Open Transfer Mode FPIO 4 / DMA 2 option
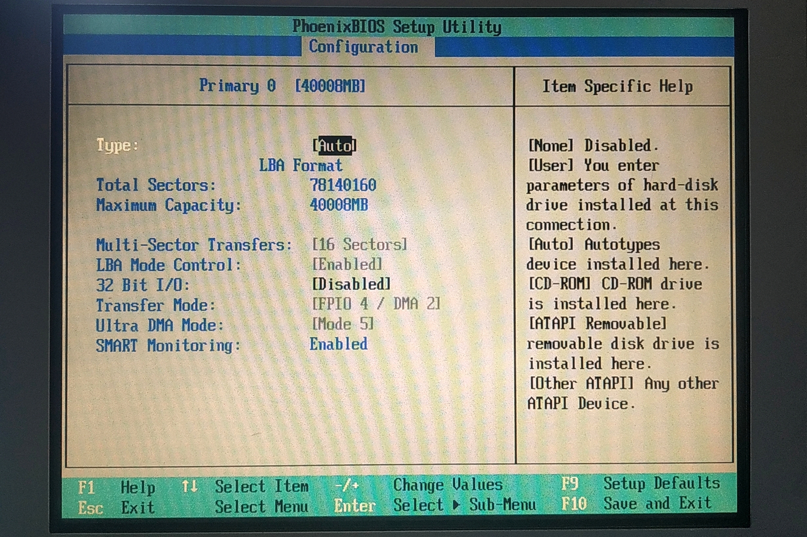 click(376, 304)
